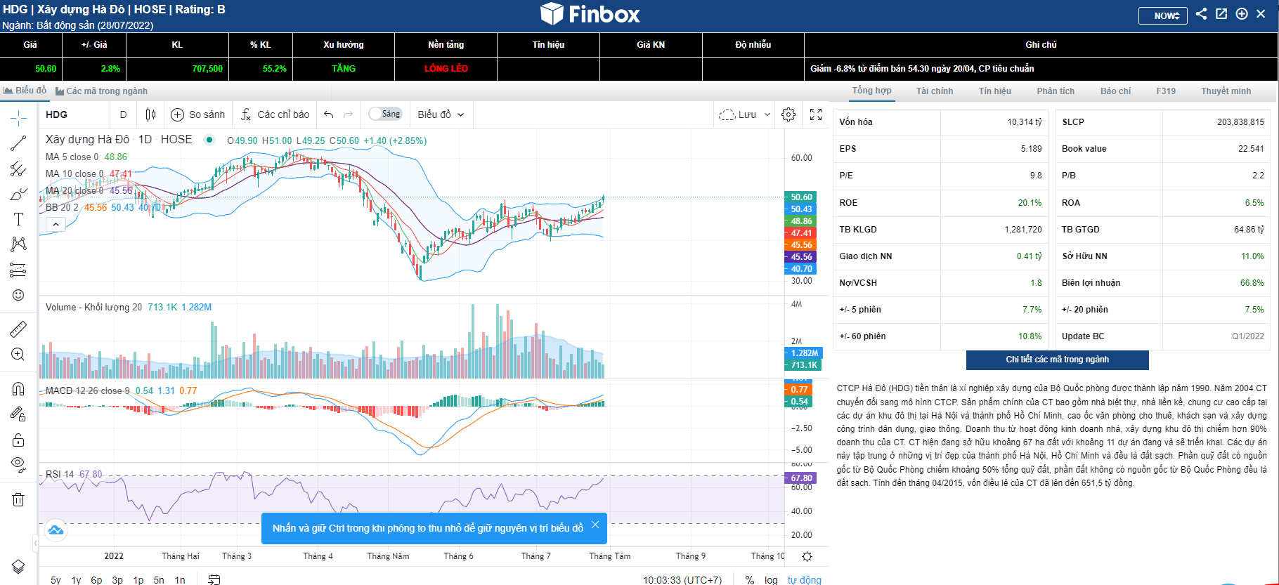The image size is (1279, 585).
Task: Open the Lưu save dropdown arrow
Action: click(767, 114)
